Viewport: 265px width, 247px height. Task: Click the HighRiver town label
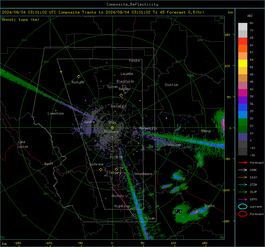point(122,206)
